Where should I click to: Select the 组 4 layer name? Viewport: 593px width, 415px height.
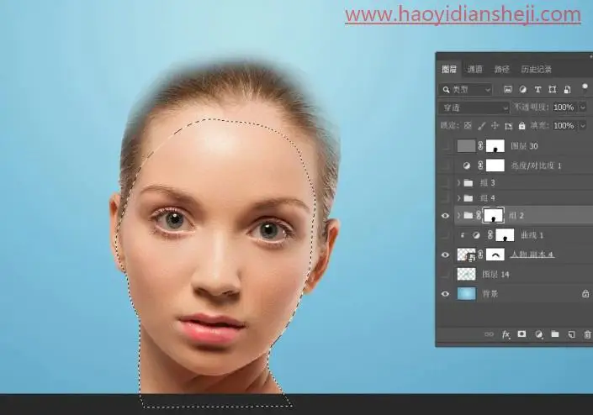click(488, 198)
